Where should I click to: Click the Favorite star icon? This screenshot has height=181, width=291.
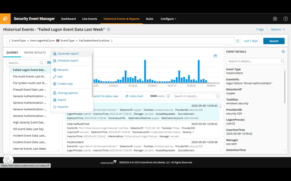[55, 107]
